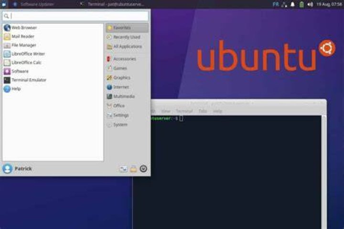Screen dimensions: 344x229
Task: Click the Terminal Emulator icon
Action: point(7,80)
